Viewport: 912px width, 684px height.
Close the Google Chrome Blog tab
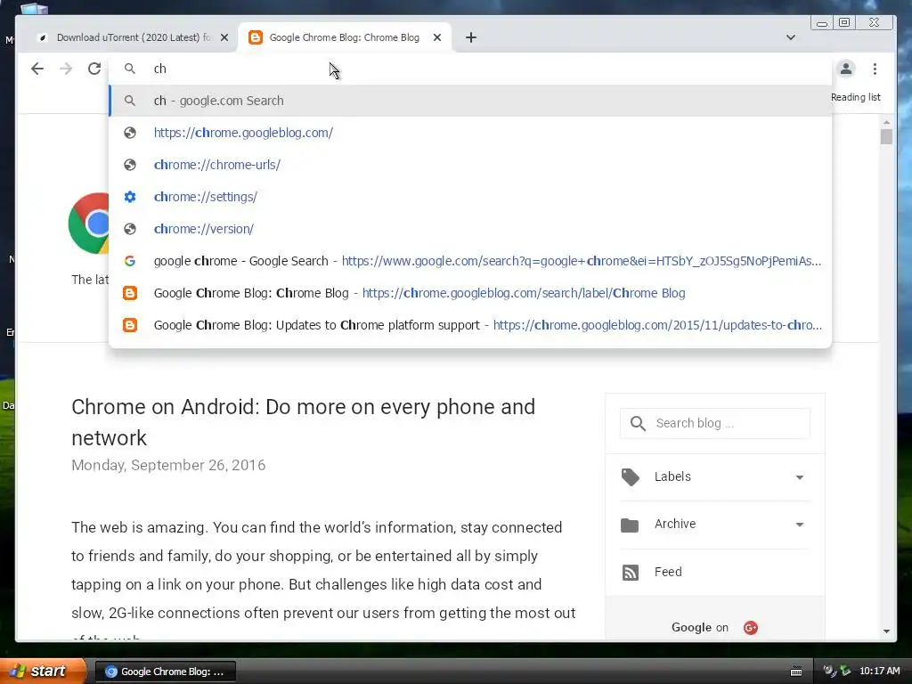[x=437, y=37]
